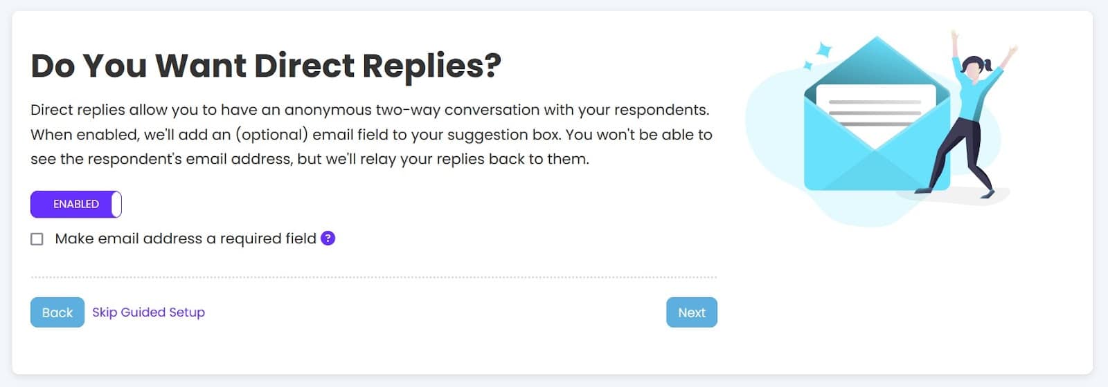The width and height of the screenshot is (1108, 387).
Task: Click the white knob on the ENABLED switch
Action: point(116,205)
